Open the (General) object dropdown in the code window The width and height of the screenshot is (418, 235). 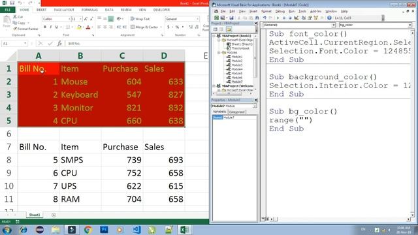[x=334, y=25]
